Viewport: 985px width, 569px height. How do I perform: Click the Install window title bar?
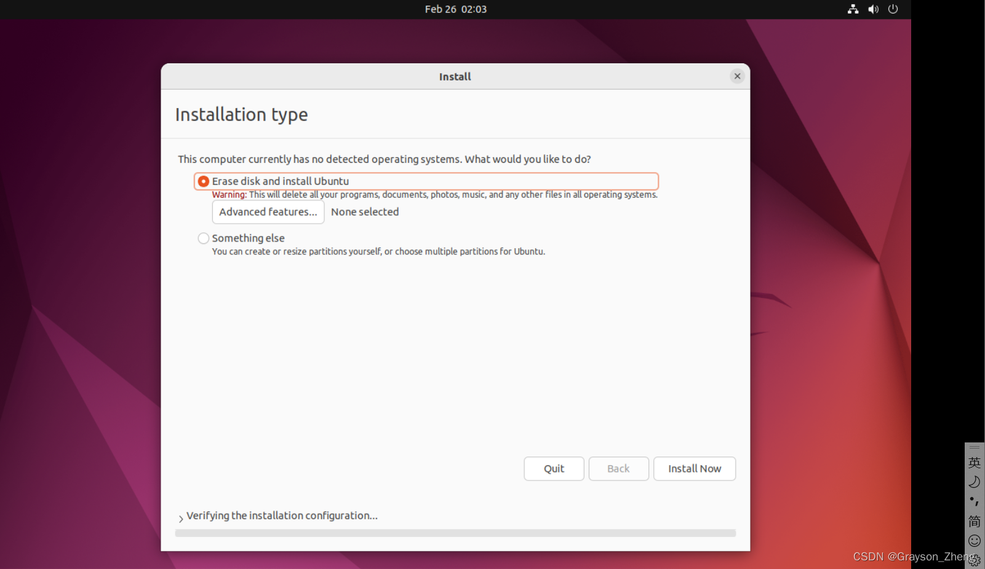pyautogui.click(x=455, y=77)
